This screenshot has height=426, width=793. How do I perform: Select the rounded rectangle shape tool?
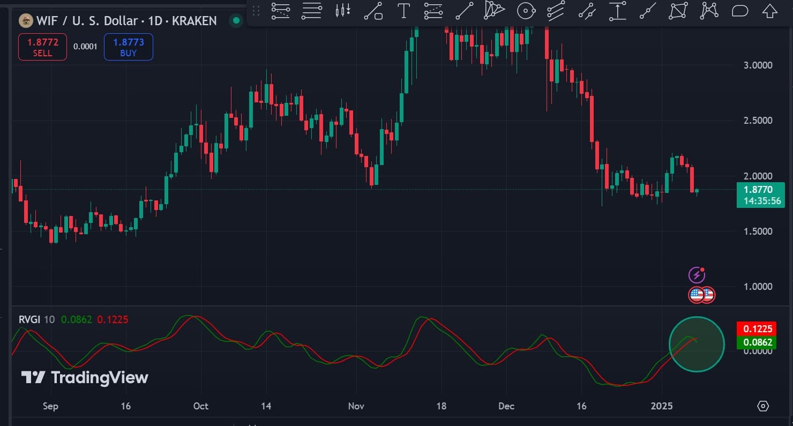click(x=739, y=11)
